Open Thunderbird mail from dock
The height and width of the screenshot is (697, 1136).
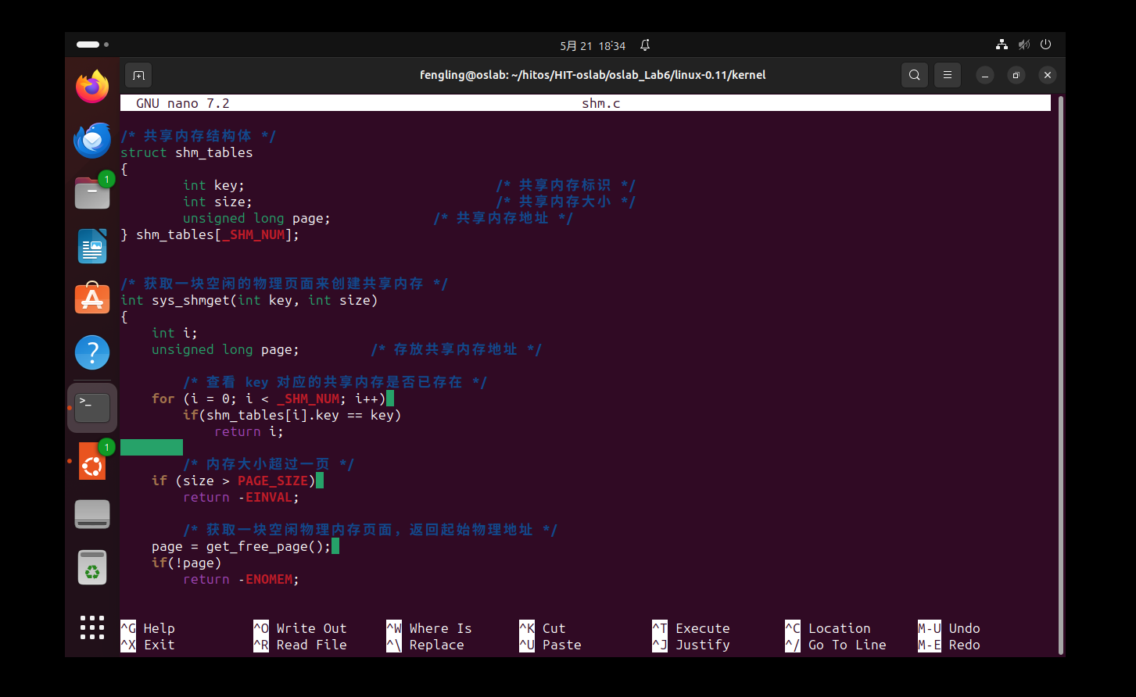coord(92,141)
